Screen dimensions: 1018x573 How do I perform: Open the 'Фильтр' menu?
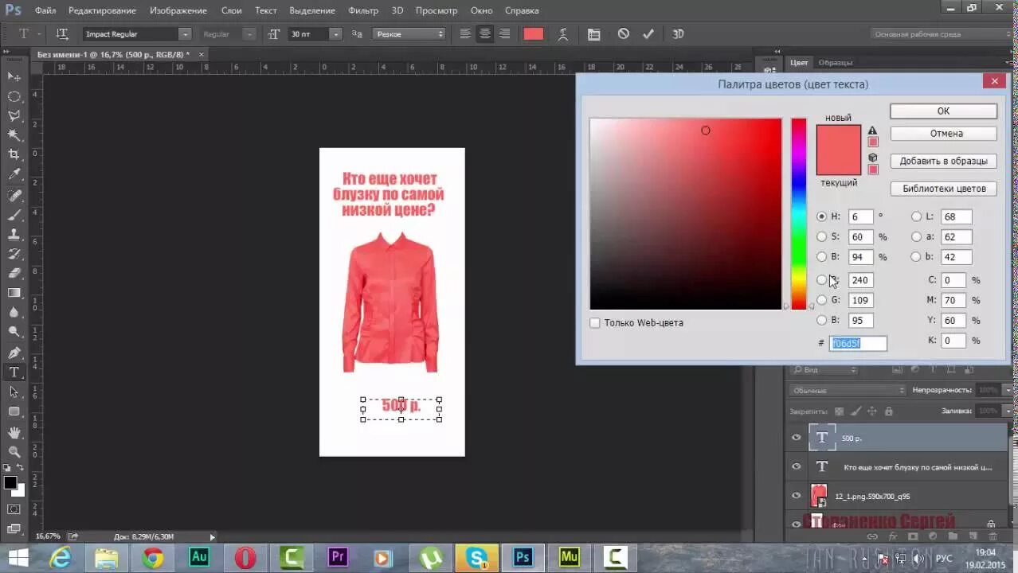(363, 10)
